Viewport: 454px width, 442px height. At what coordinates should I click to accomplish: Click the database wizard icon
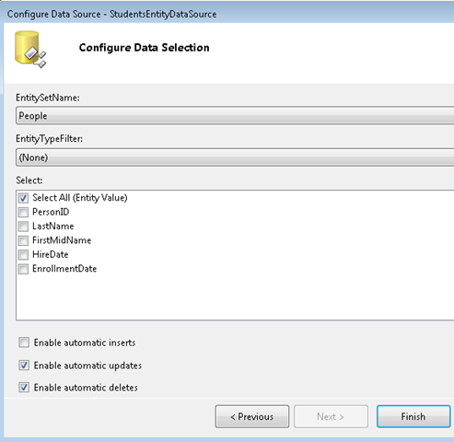30,49
